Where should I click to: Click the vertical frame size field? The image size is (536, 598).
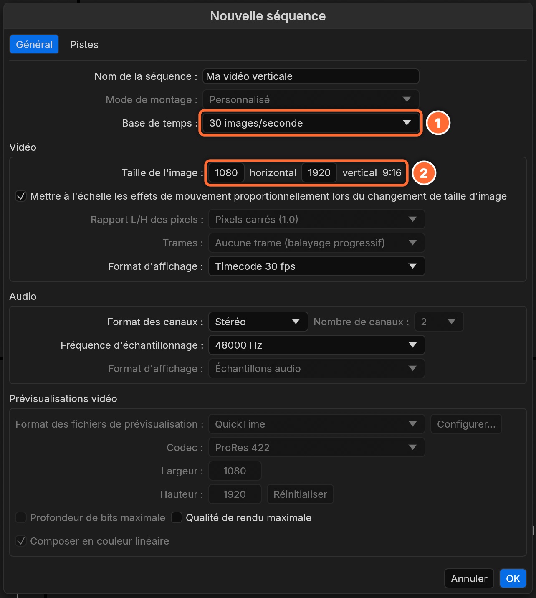point(319,173)
